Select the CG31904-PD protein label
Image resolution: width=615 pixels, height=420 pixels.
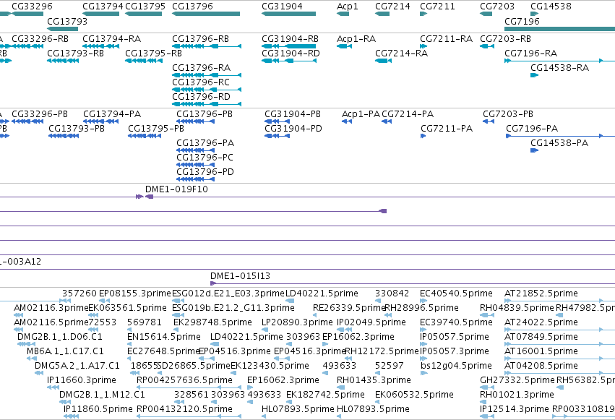[293, 129]
